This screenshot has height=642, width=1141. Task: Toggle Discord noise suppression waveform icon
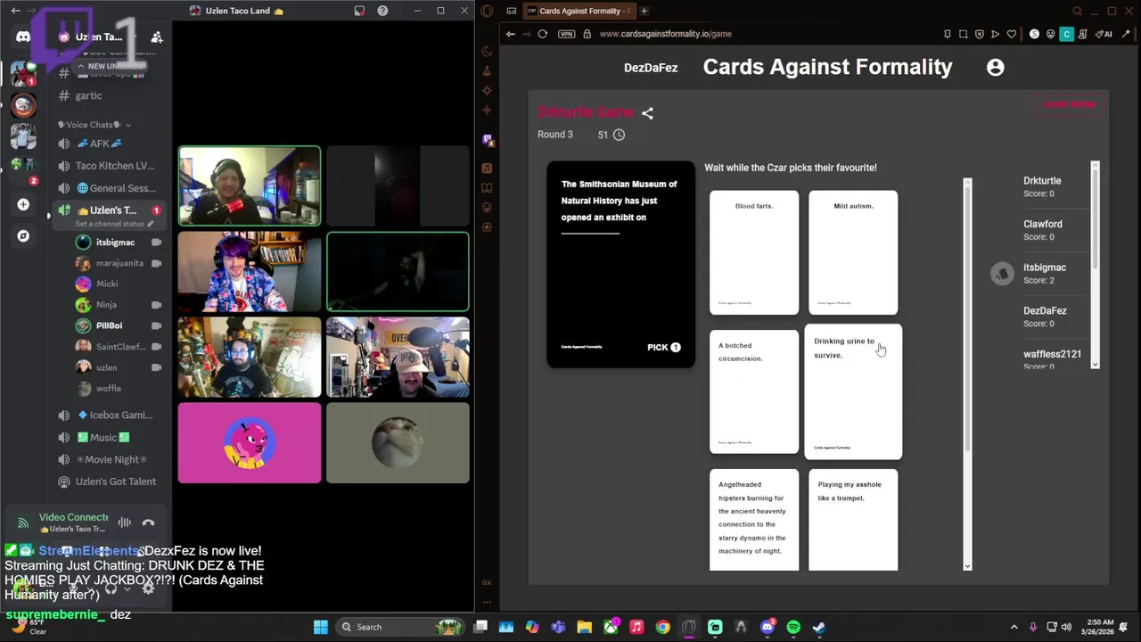(x=125, y=523)
